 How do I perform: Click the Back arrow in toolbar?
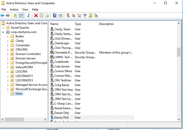(2, 16)
